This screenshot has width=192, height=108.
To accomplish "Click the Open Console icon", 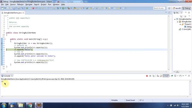I will tap(180, 76).
